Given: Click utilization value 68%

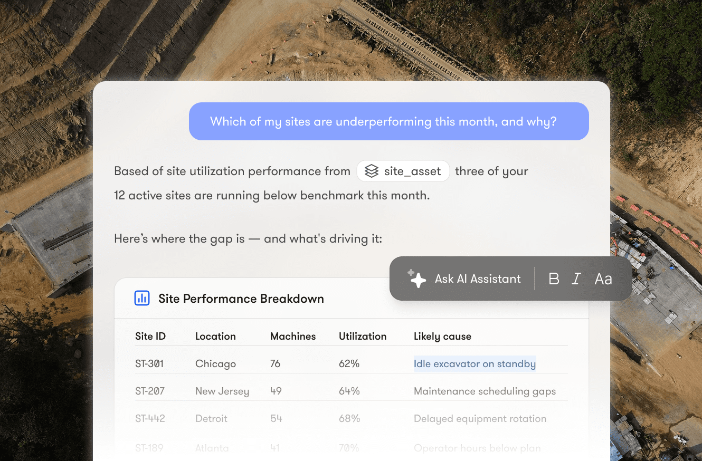Looking at the screenshot, I should click(x=349, y=419).
